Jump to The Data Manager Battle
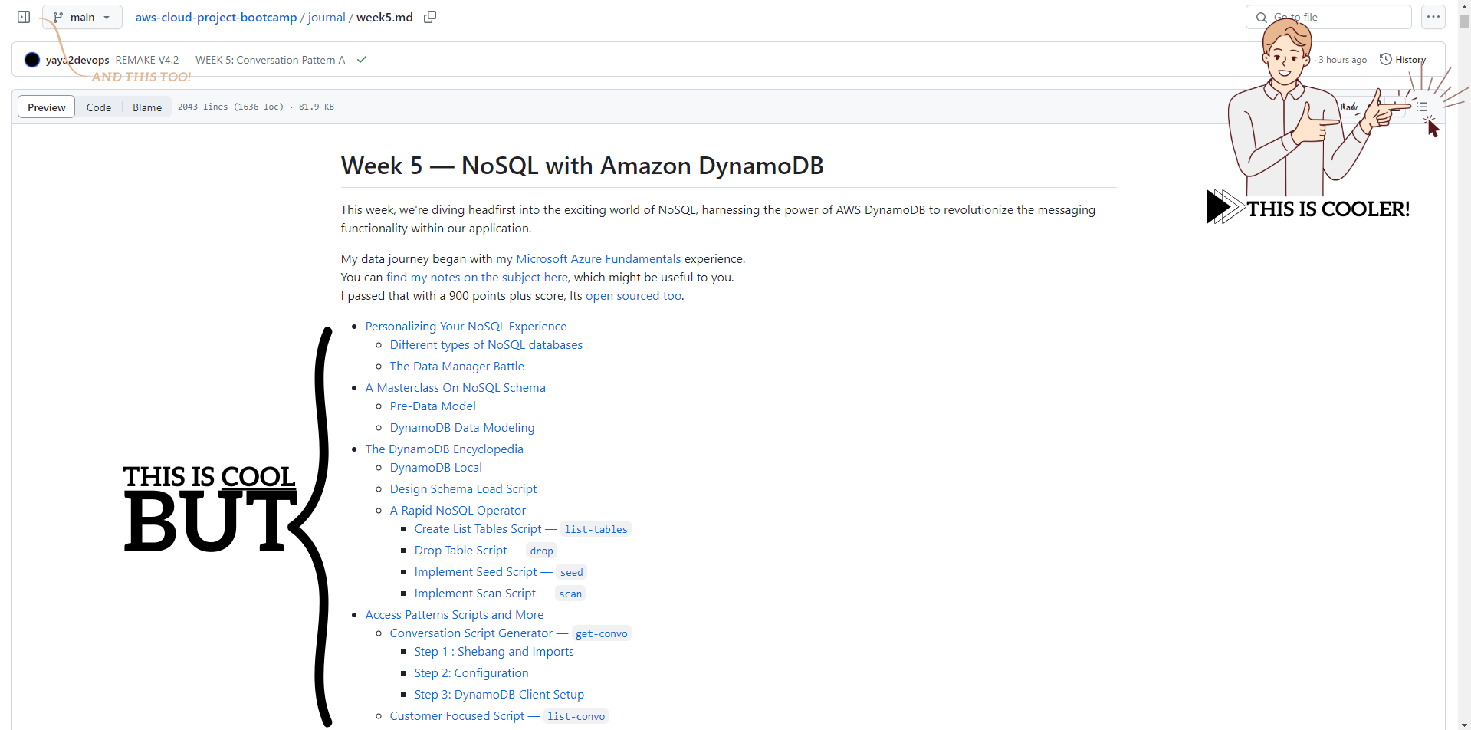This screenshot has width=1471, height=730. click(457, 367)
